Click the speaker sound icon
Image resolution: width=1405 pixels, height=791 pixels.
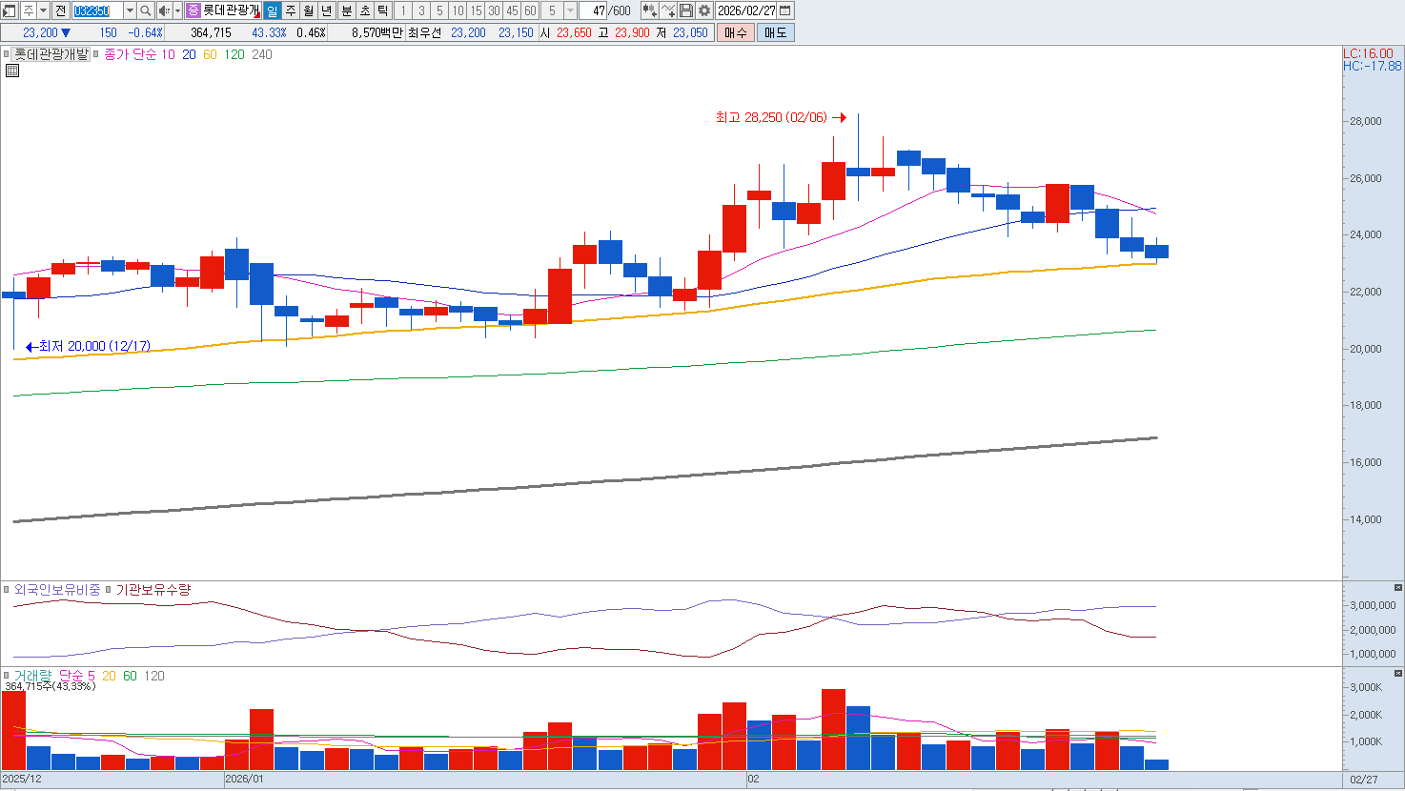(163, 10)
